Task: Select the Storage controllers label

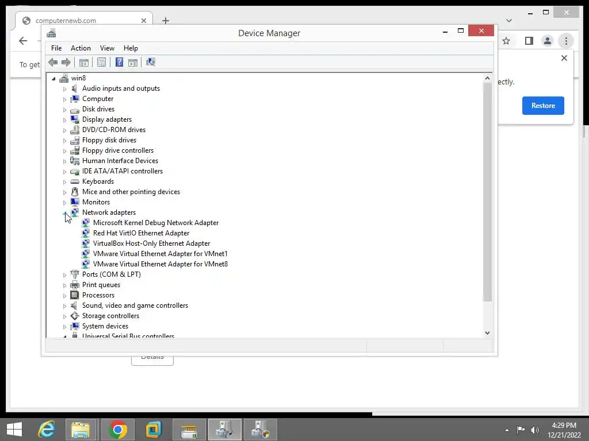Action: click(x=111, y=316)
